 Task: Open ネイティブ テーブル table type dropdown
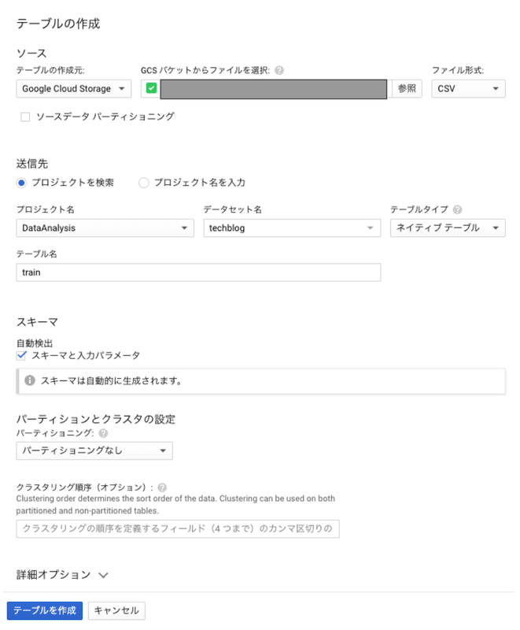click(448, 228)
